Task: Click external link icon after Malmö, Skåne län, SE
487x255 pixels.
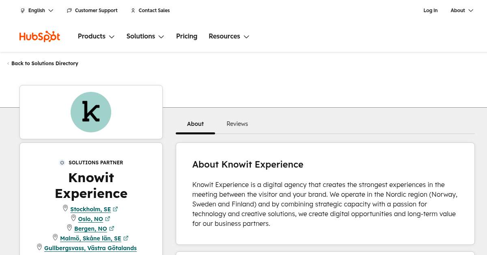Action: point(126,238)
